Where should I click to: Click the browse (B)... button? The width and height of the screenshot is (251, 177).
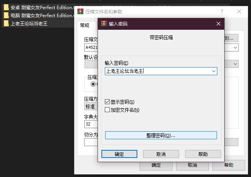pos(231,38)
